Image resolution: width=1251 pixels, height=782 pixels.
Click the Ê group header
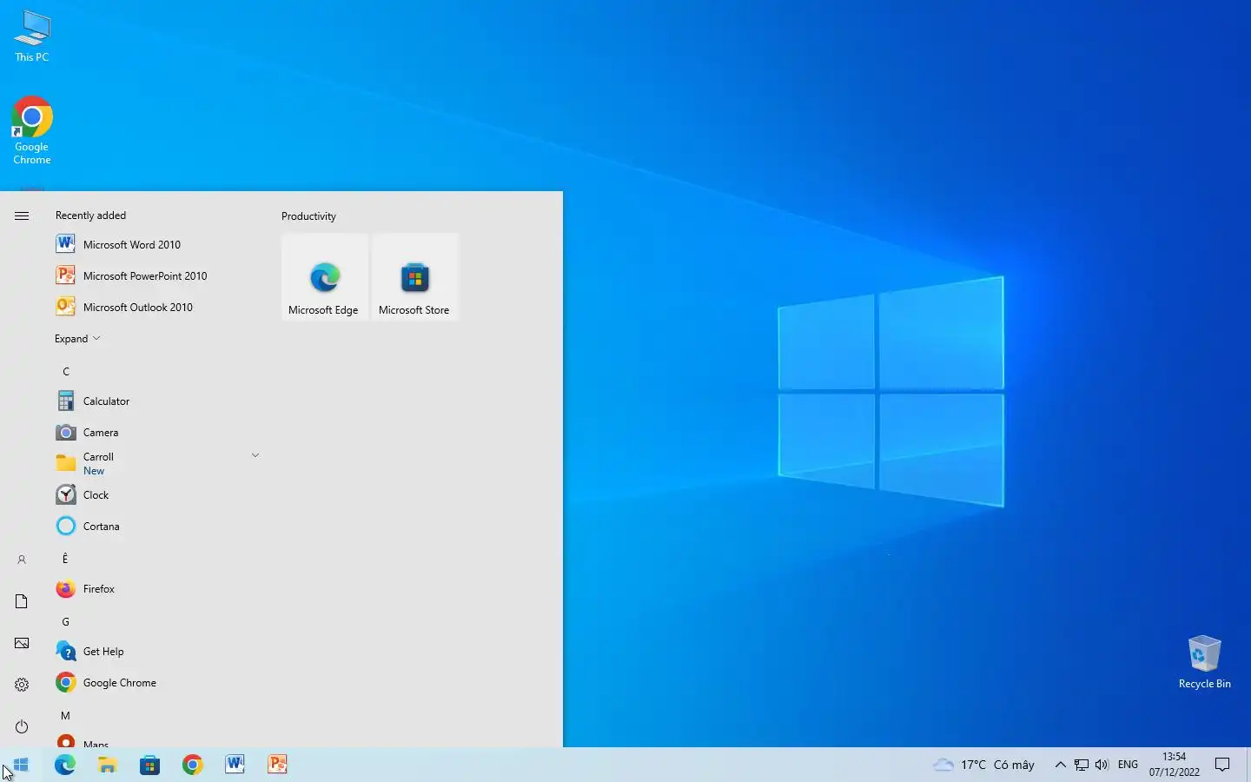point(66,559)
